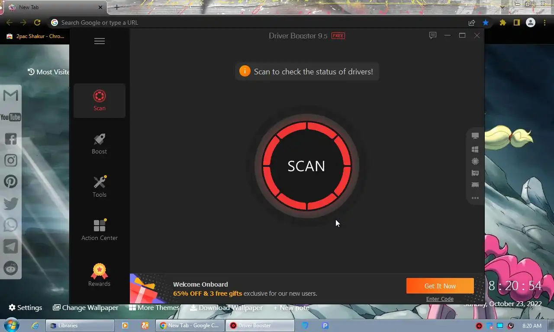Add a New note on new tab page
Viewport: 554px width, 332px height.
291,307
